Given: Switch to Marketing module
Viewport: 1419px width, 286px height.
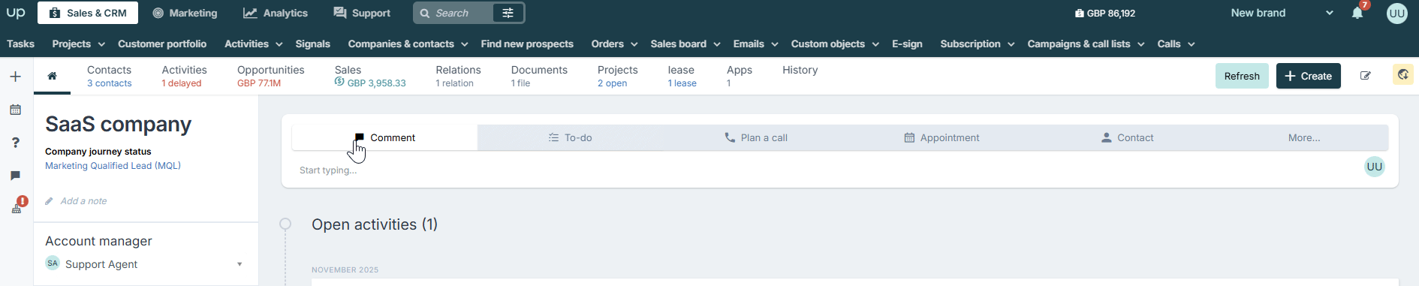Looking at the screenshot, I should click(185, 13).
